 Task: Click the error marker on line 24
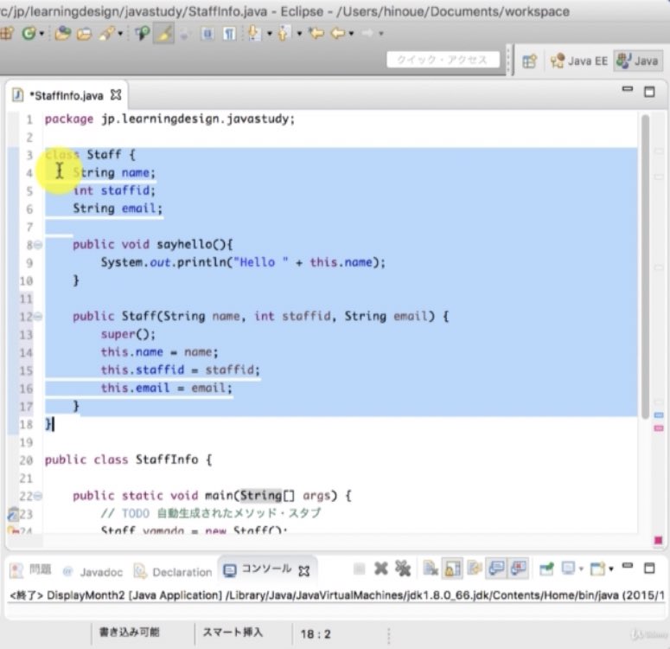point(13,530)
